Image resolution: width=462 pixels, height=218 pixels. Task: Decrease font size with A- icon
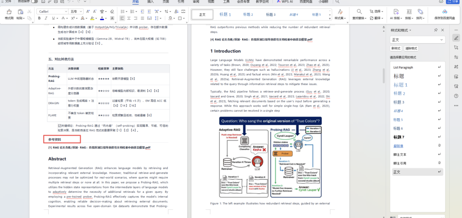[95, 12]
